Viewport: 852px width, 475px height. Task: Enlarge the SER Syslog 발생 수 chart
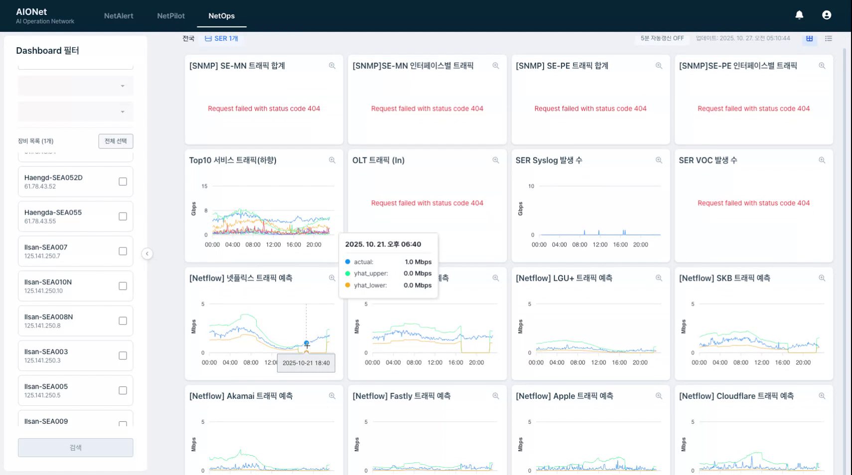coord(659,160)
